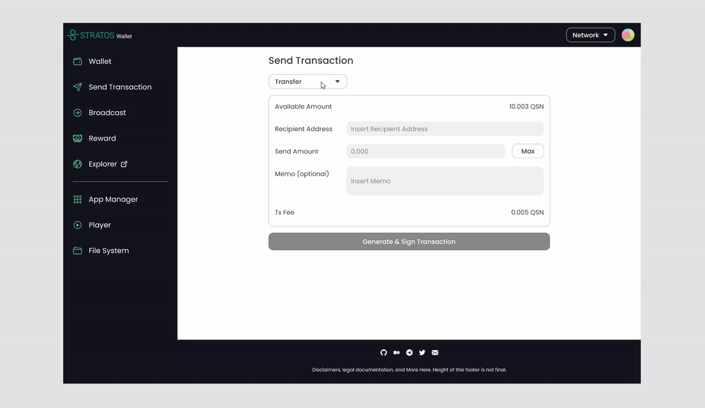Click the Telegram icon in footer

(x=409, y=352)
